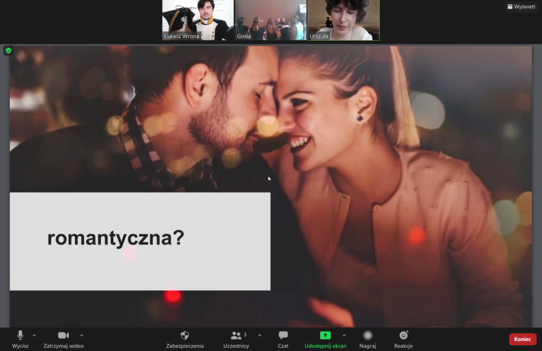Stop camera with Zatrzymaj wideo
Screen dimensions: 542x351
pos(64,336)
